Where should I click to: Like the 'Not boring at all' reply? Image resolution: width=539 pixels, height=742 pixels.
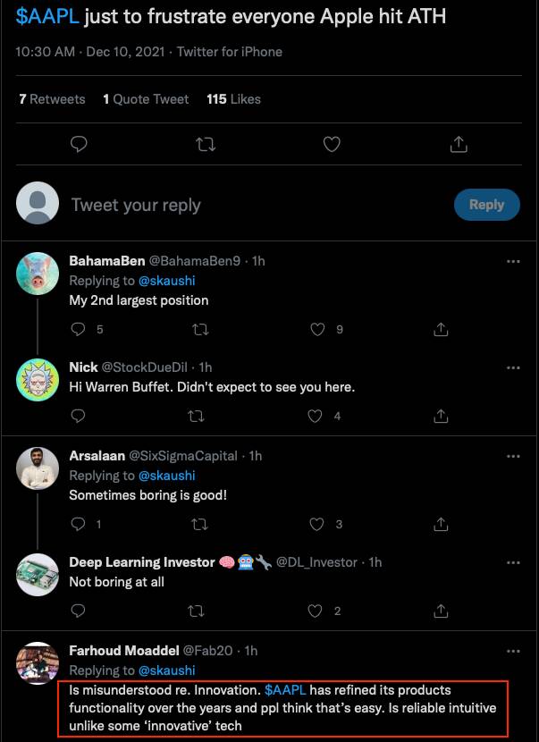point(316,611)
